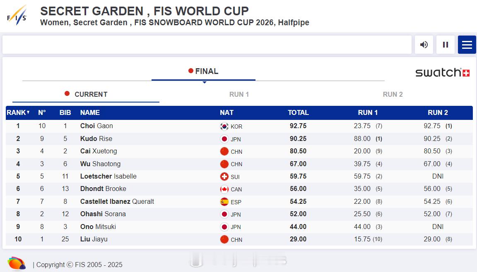The height and width of the screenshot is (272, 477).
Task: Sort by the RANK column arrow
Action: pyautogui.click(x=28, y=112)
